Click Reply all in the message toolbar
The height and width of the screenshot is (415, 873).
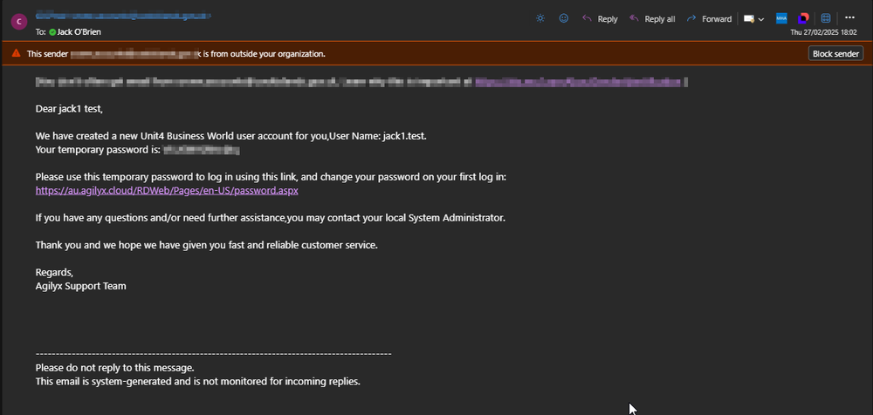coord(651,18)
